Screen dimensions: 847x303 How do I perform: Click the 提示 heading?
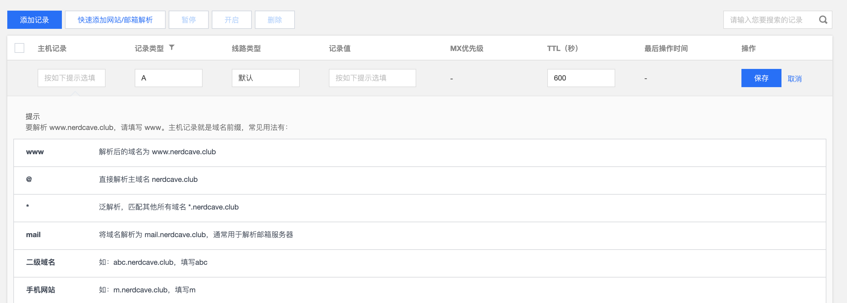(x=32, y=117)
